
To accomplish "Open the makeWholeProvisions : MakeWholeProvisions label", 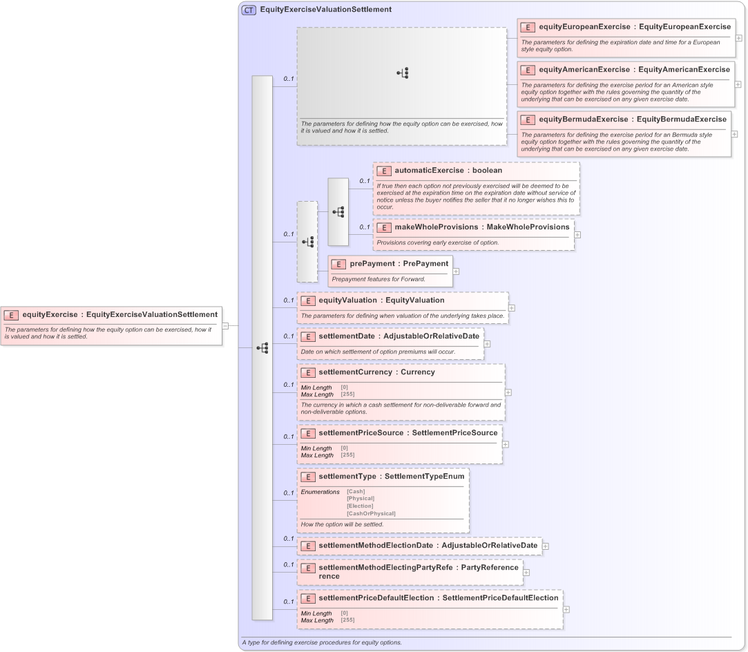I will pyautogui.click(x=482, y=227).
